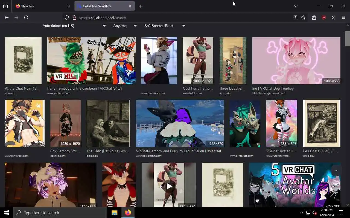
Task: Go back to the previous page
Action: pyautogui.click(x=7, y=17)
